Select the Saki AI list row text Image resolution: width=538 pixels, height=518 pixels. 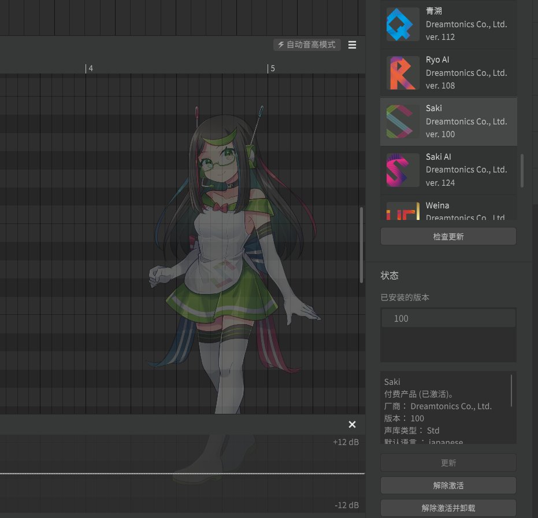448,170
